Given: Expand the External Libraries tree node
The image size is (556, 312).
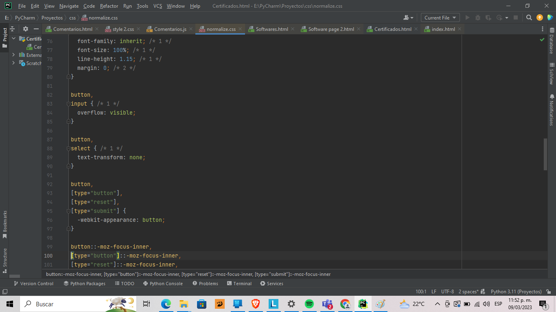Looking at the screenshot, I should (13, 55).
